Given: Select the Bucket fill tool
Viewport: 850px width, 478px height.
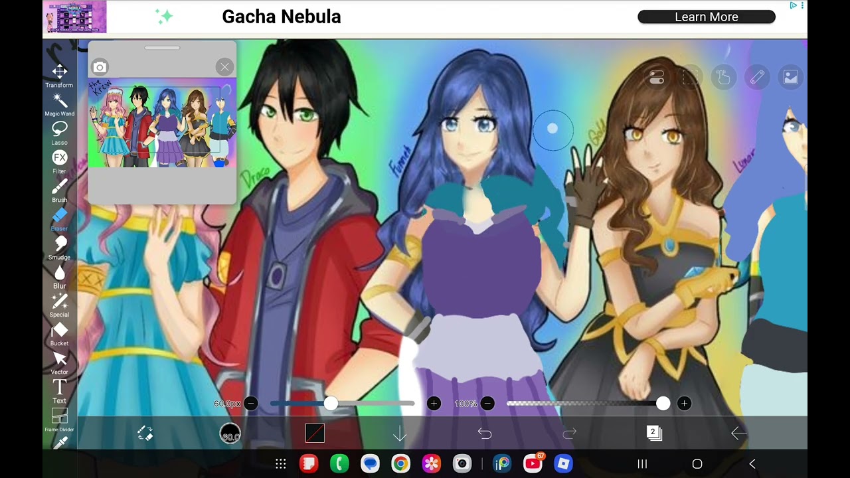Looking at the screenshot, I should [x=59, y=334].
